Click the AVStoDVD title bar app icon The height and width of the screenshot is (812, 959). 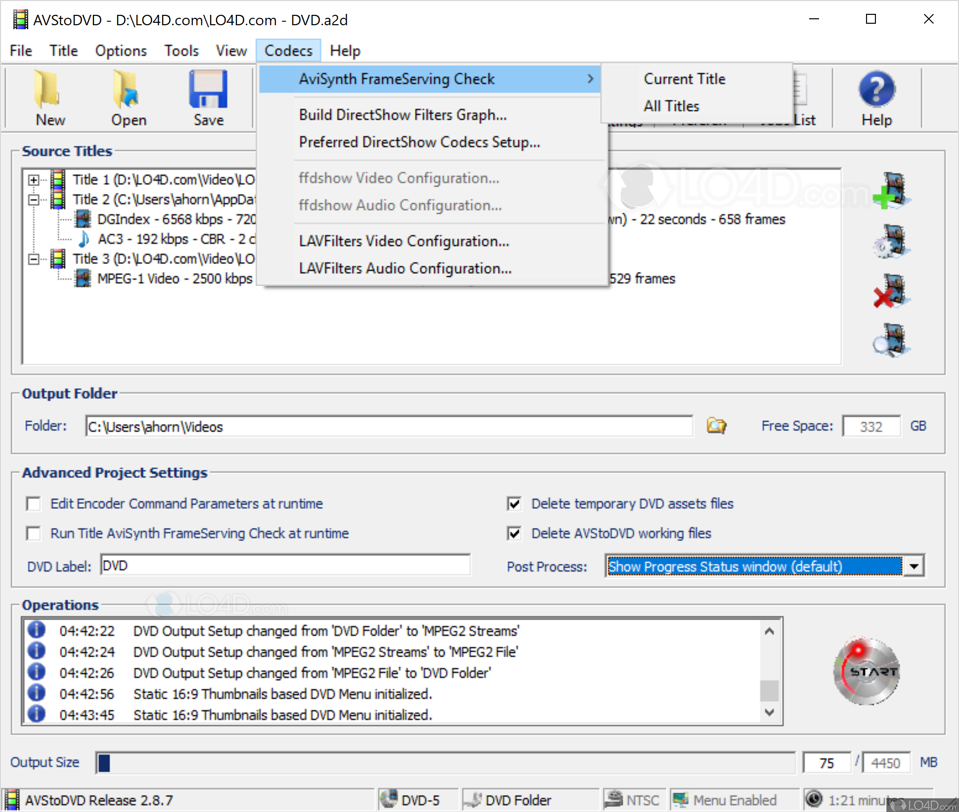coord(21,20)
